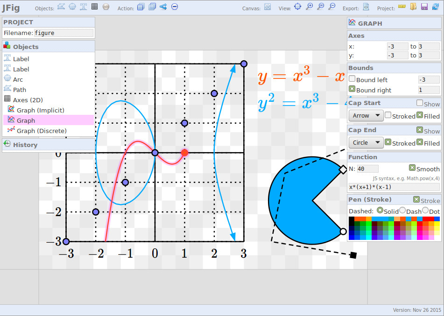This screenshot has height=316, width=444.
Task: Toggle the Smooth function checkbox
Action: tap(412, 168)
